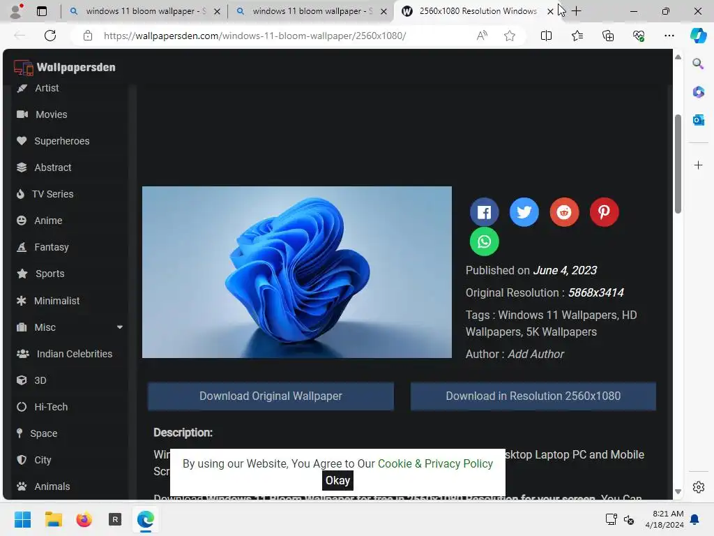Open the tab actions menu
The width and height of the screenshot is (714, 536).
click(41, 11)
